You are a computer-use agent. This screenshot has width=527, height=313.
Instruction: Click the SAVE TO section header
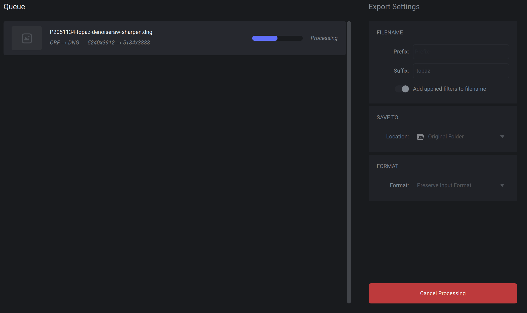point(387,118)
